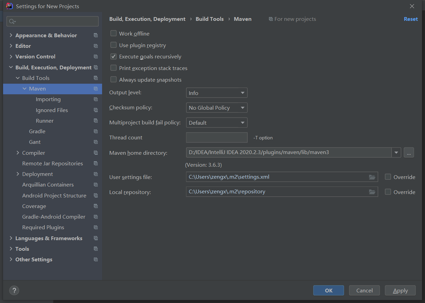Image resolution: width=425 pixels, height=303 pixels.
Task: Click the project-level icon beside Remote Jar Repositories
Action: point(96,163)
